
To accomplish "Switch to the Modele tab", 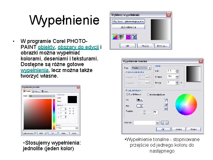I will pyautogui.click(x=27, y=91).
